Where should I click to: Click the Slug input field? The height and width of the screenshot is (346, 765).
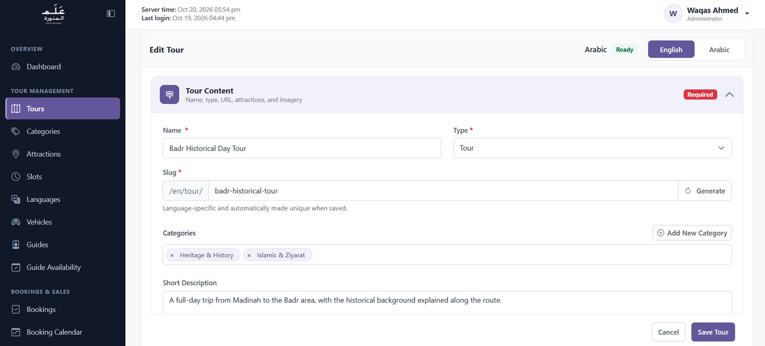click(x=443, y=191)
